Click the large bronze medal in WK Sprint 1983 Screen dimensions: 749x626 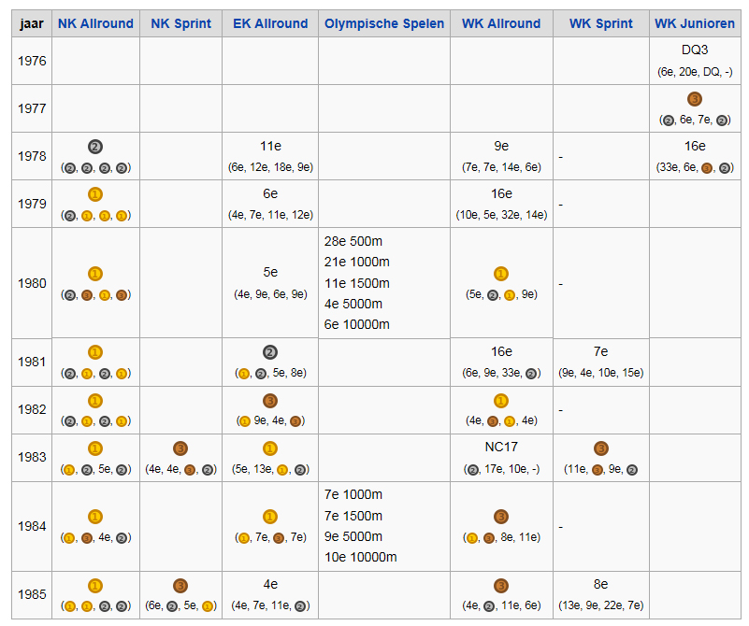tap(601, 448)
